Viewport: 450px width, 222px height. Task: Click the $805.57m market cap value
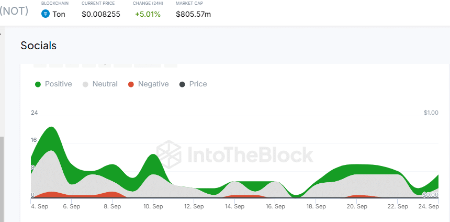(194, 14)
